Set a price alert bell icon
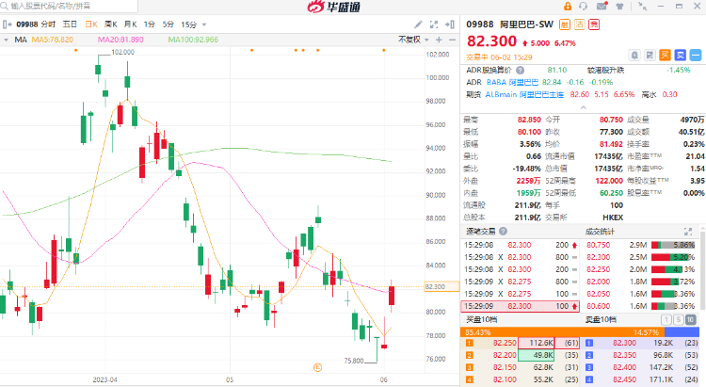 coord(634,56)
